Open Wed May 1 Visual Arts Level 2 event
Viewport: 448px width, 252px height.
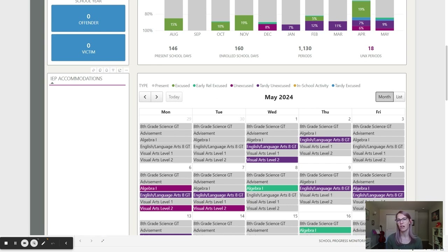tap(272, 160)
